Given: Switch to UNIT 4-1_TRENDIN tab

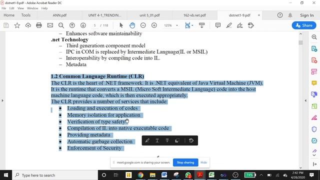Looking at the screenshot, I should coord(104,15).
